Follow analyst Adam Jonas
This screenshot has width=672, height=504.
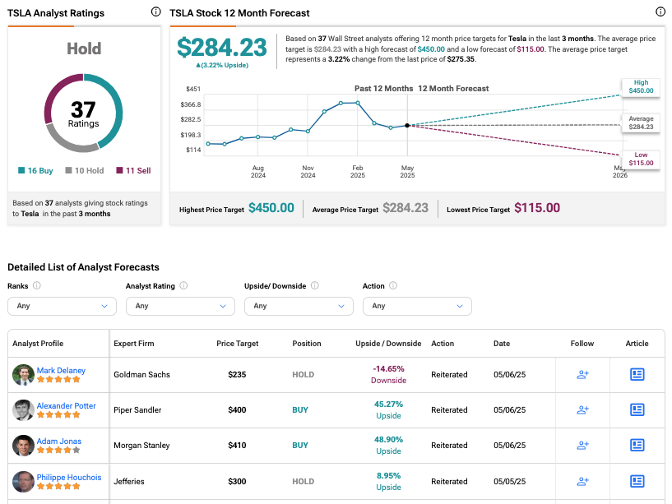tap(582, 446)
